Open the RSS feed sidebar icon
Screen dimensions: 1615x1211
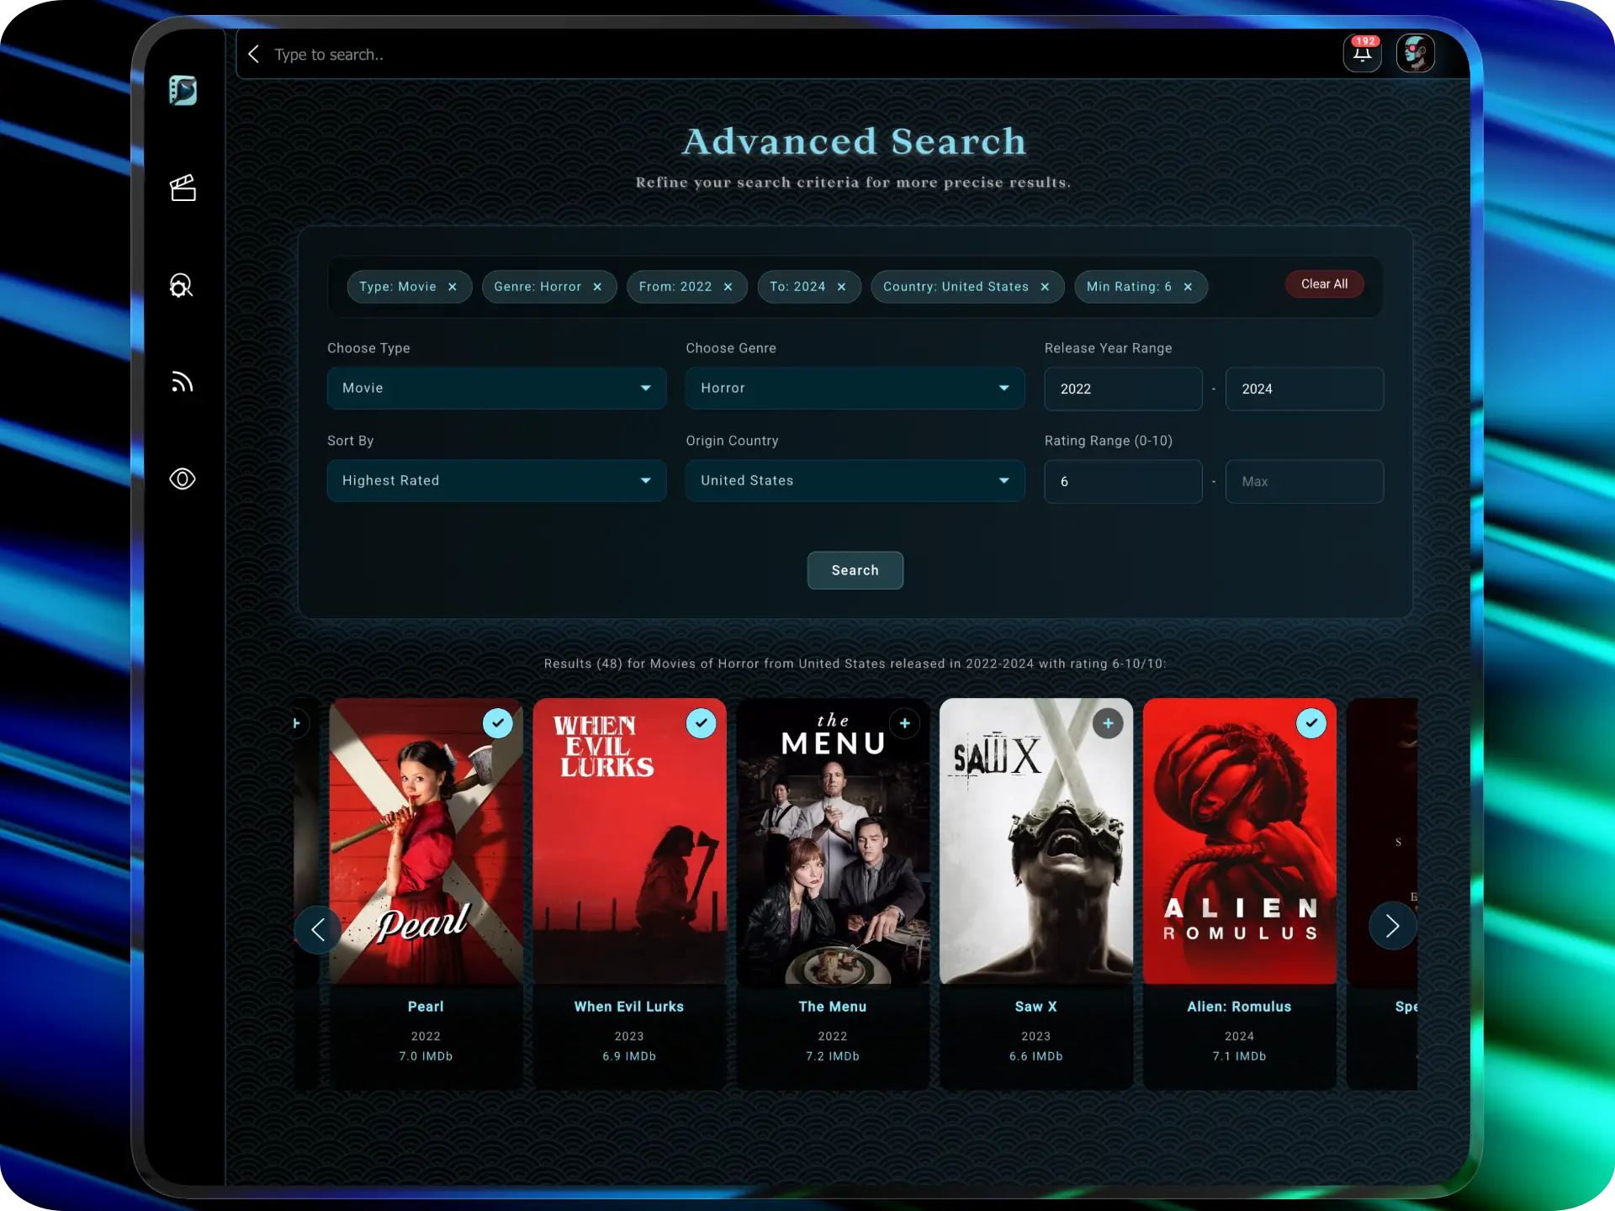click(183, 382)
